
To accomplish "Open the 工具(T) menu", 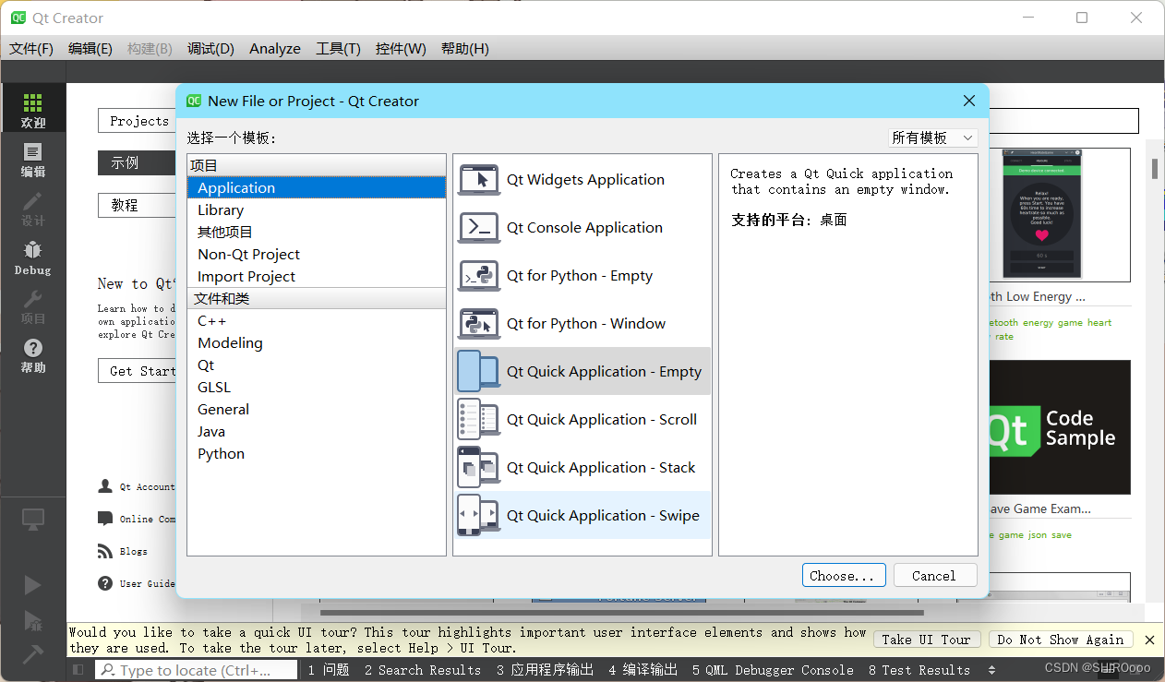I will pyautogui.click(x=338, y=49).
